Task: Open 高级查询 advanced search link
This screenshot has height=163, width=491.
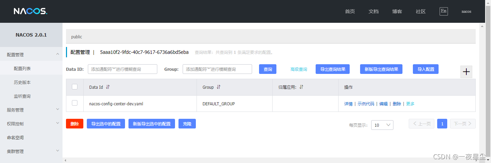Action: [299, 69]
